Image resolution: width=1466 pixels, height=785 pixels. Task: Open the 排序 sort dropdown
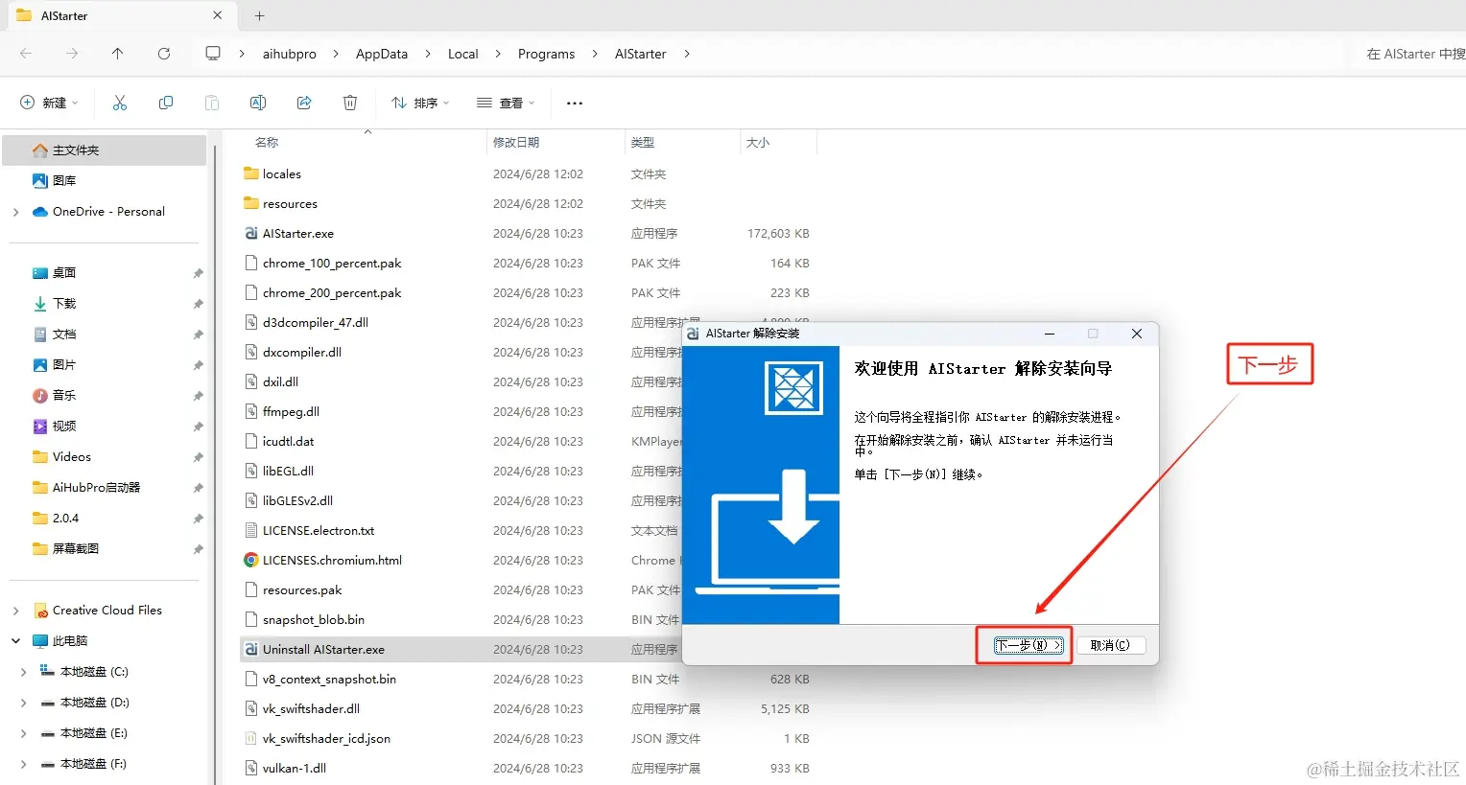(419, 103)
